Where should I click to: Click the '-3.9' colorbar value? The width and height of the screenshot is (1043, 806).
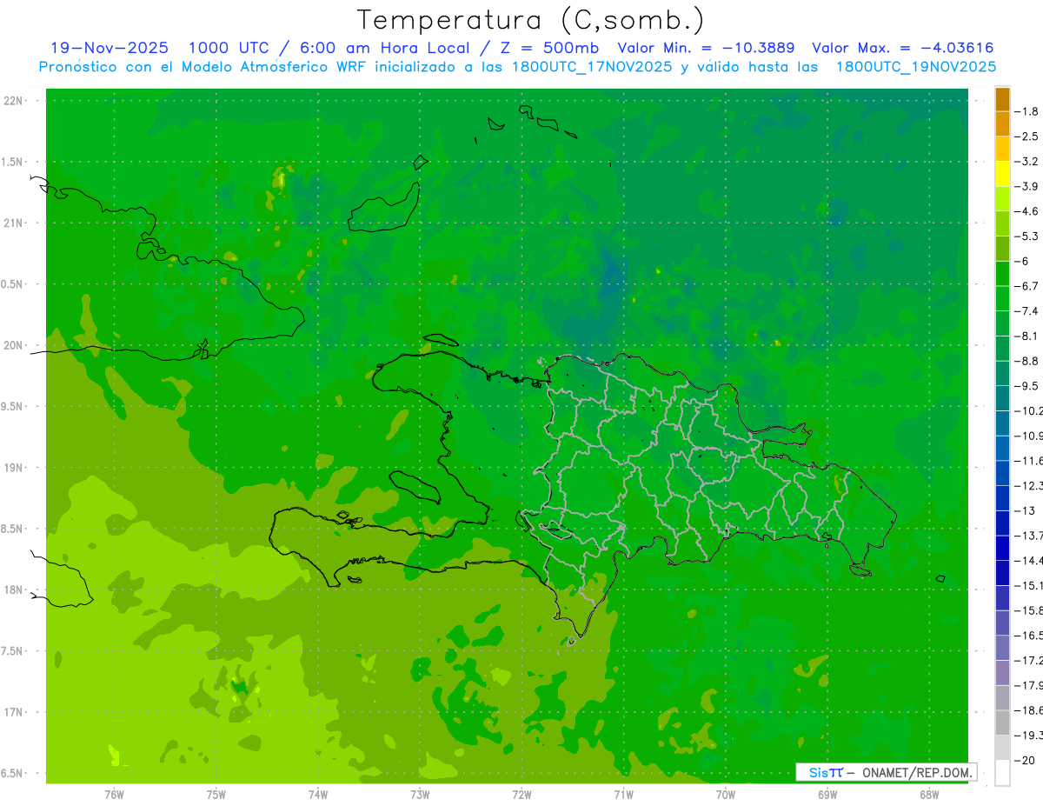click(x=1027, y=186)
